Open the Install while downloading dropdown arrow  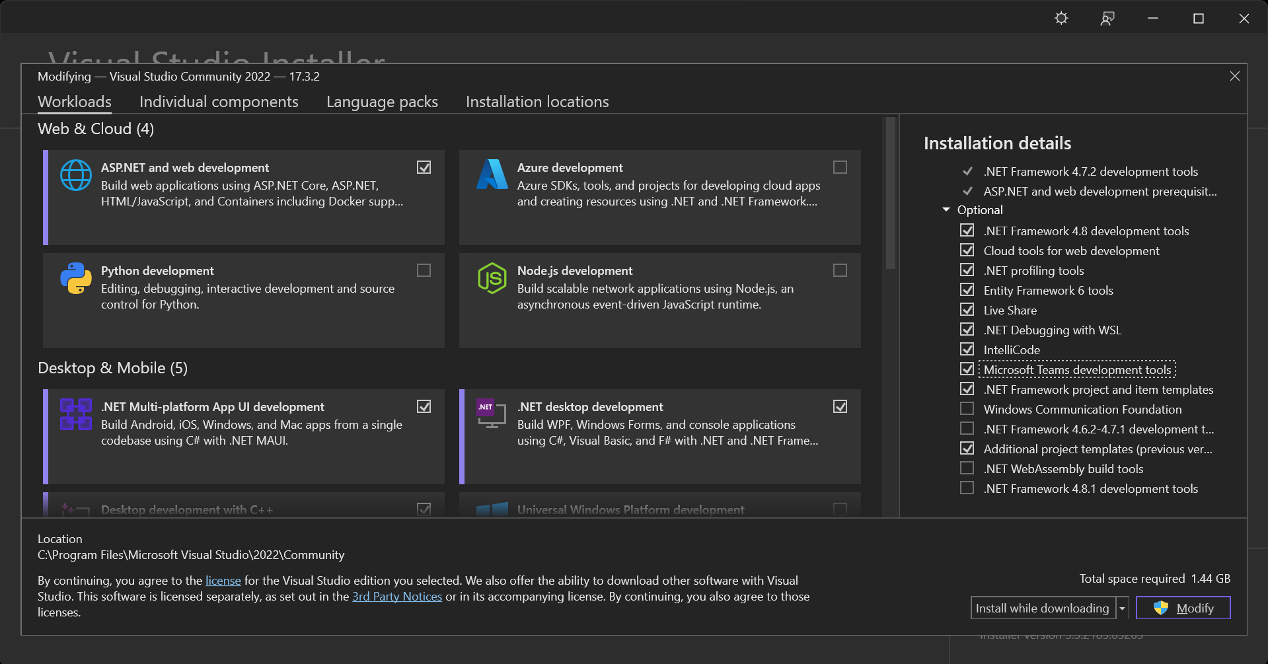coord(1122,609)
